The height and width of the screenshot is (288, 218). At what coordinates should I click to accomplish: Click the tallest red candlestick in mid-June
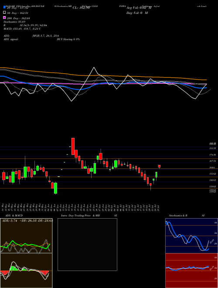(73, 146)
